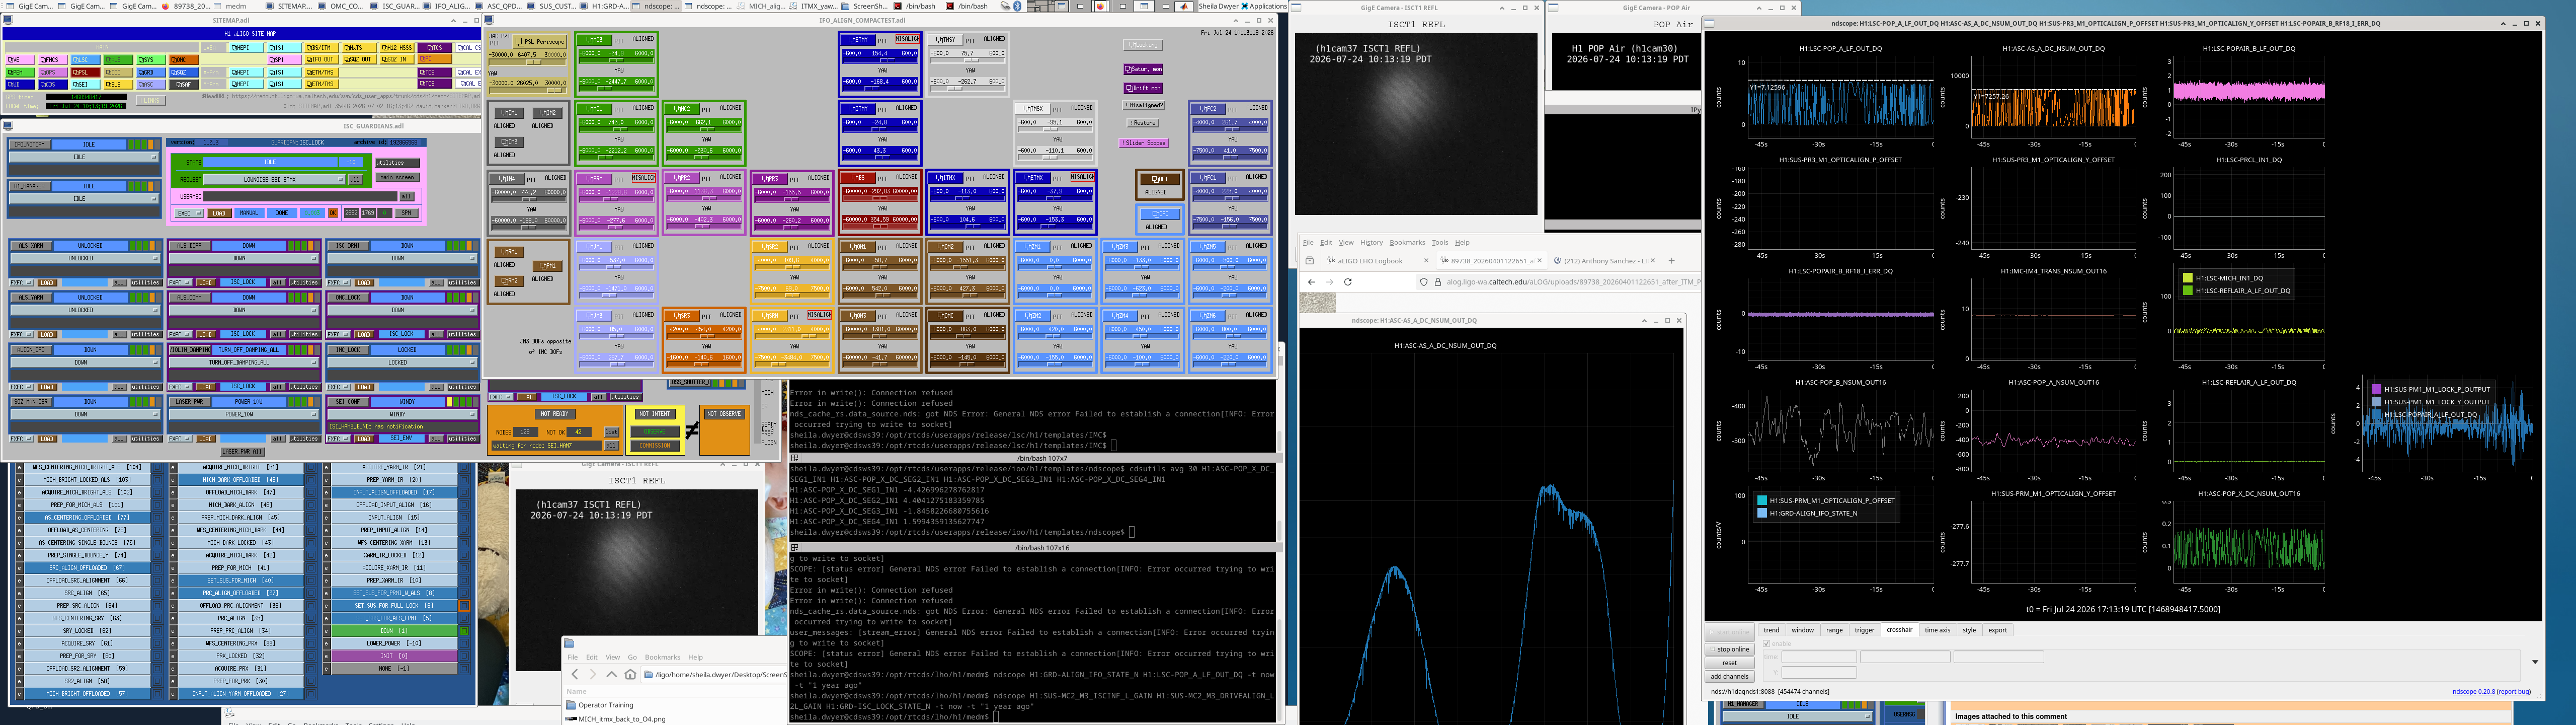The height and width of the screenshot is (725, 2576).
Task: Go back in the Firefox browser
Action: (1311, 282)
